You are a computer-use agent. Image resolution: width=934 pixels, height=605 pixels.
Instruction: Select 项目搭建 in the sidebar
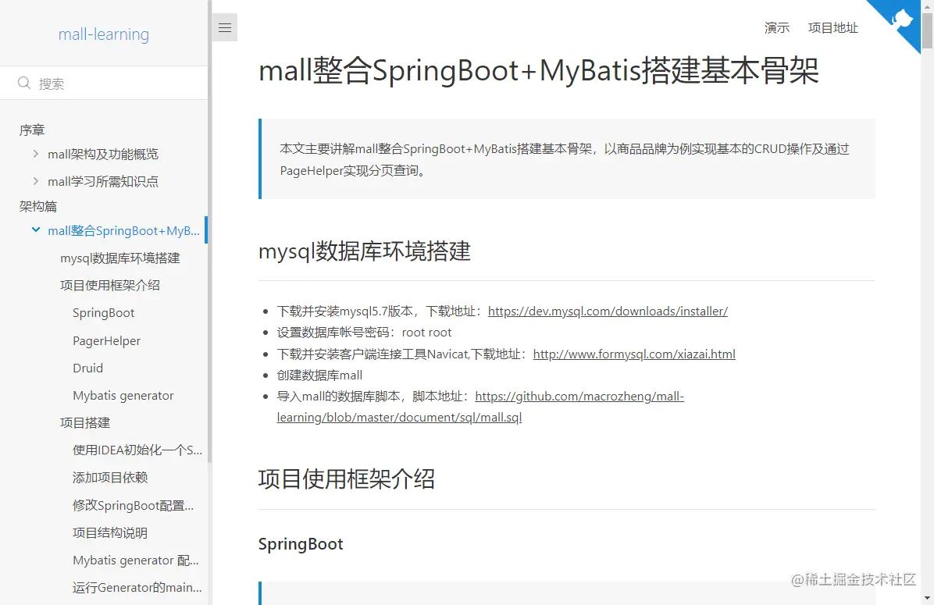pyautogui.click(x=87, y=422)
